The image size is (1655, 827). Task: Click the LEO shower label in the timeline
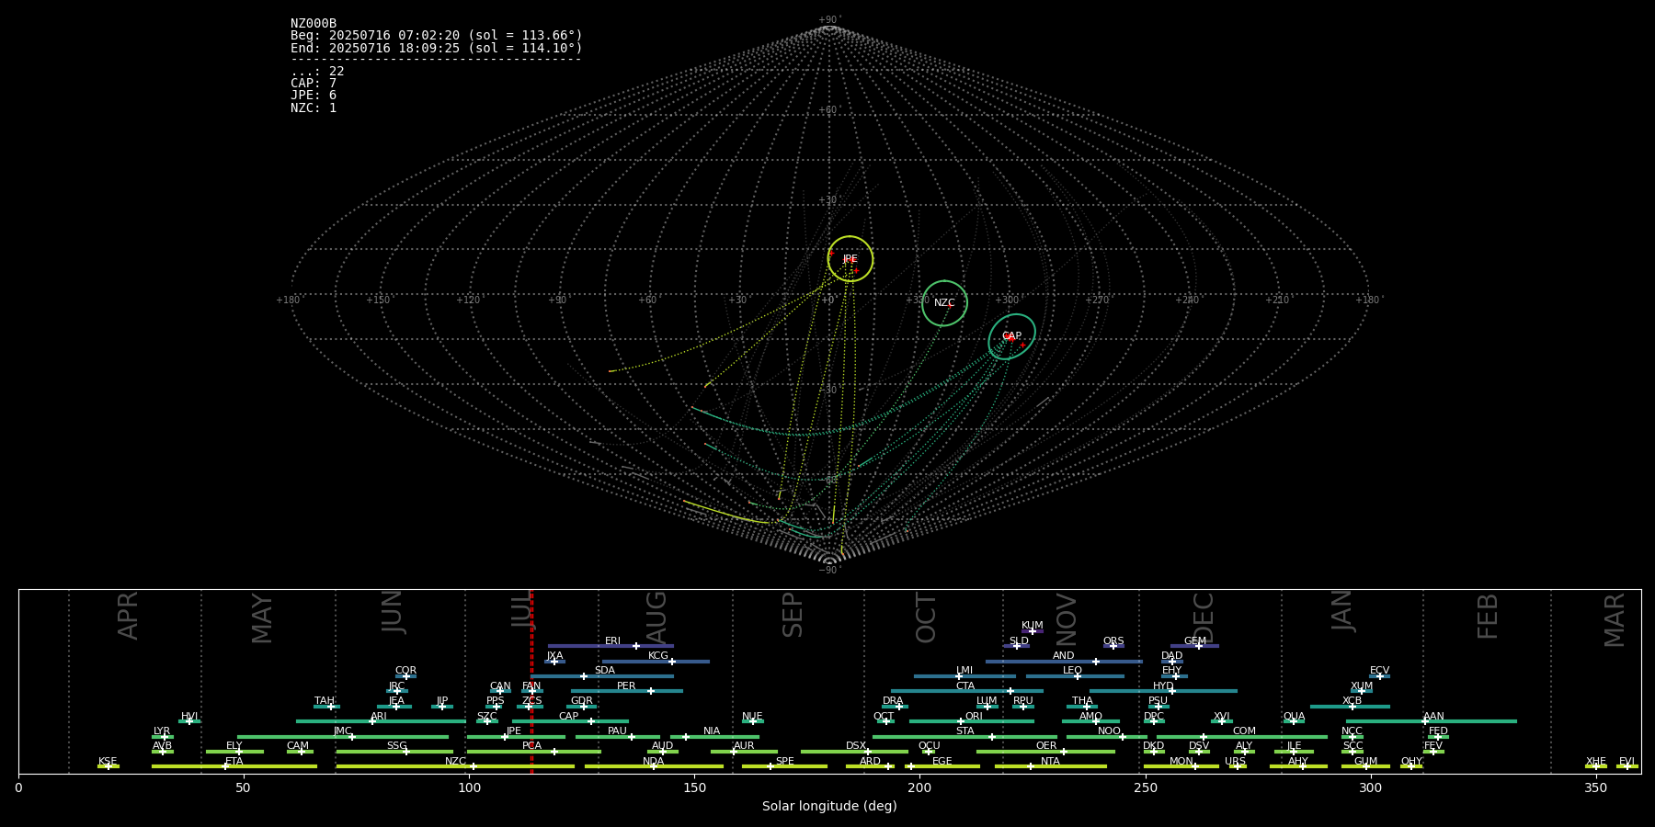(1072, 671)
